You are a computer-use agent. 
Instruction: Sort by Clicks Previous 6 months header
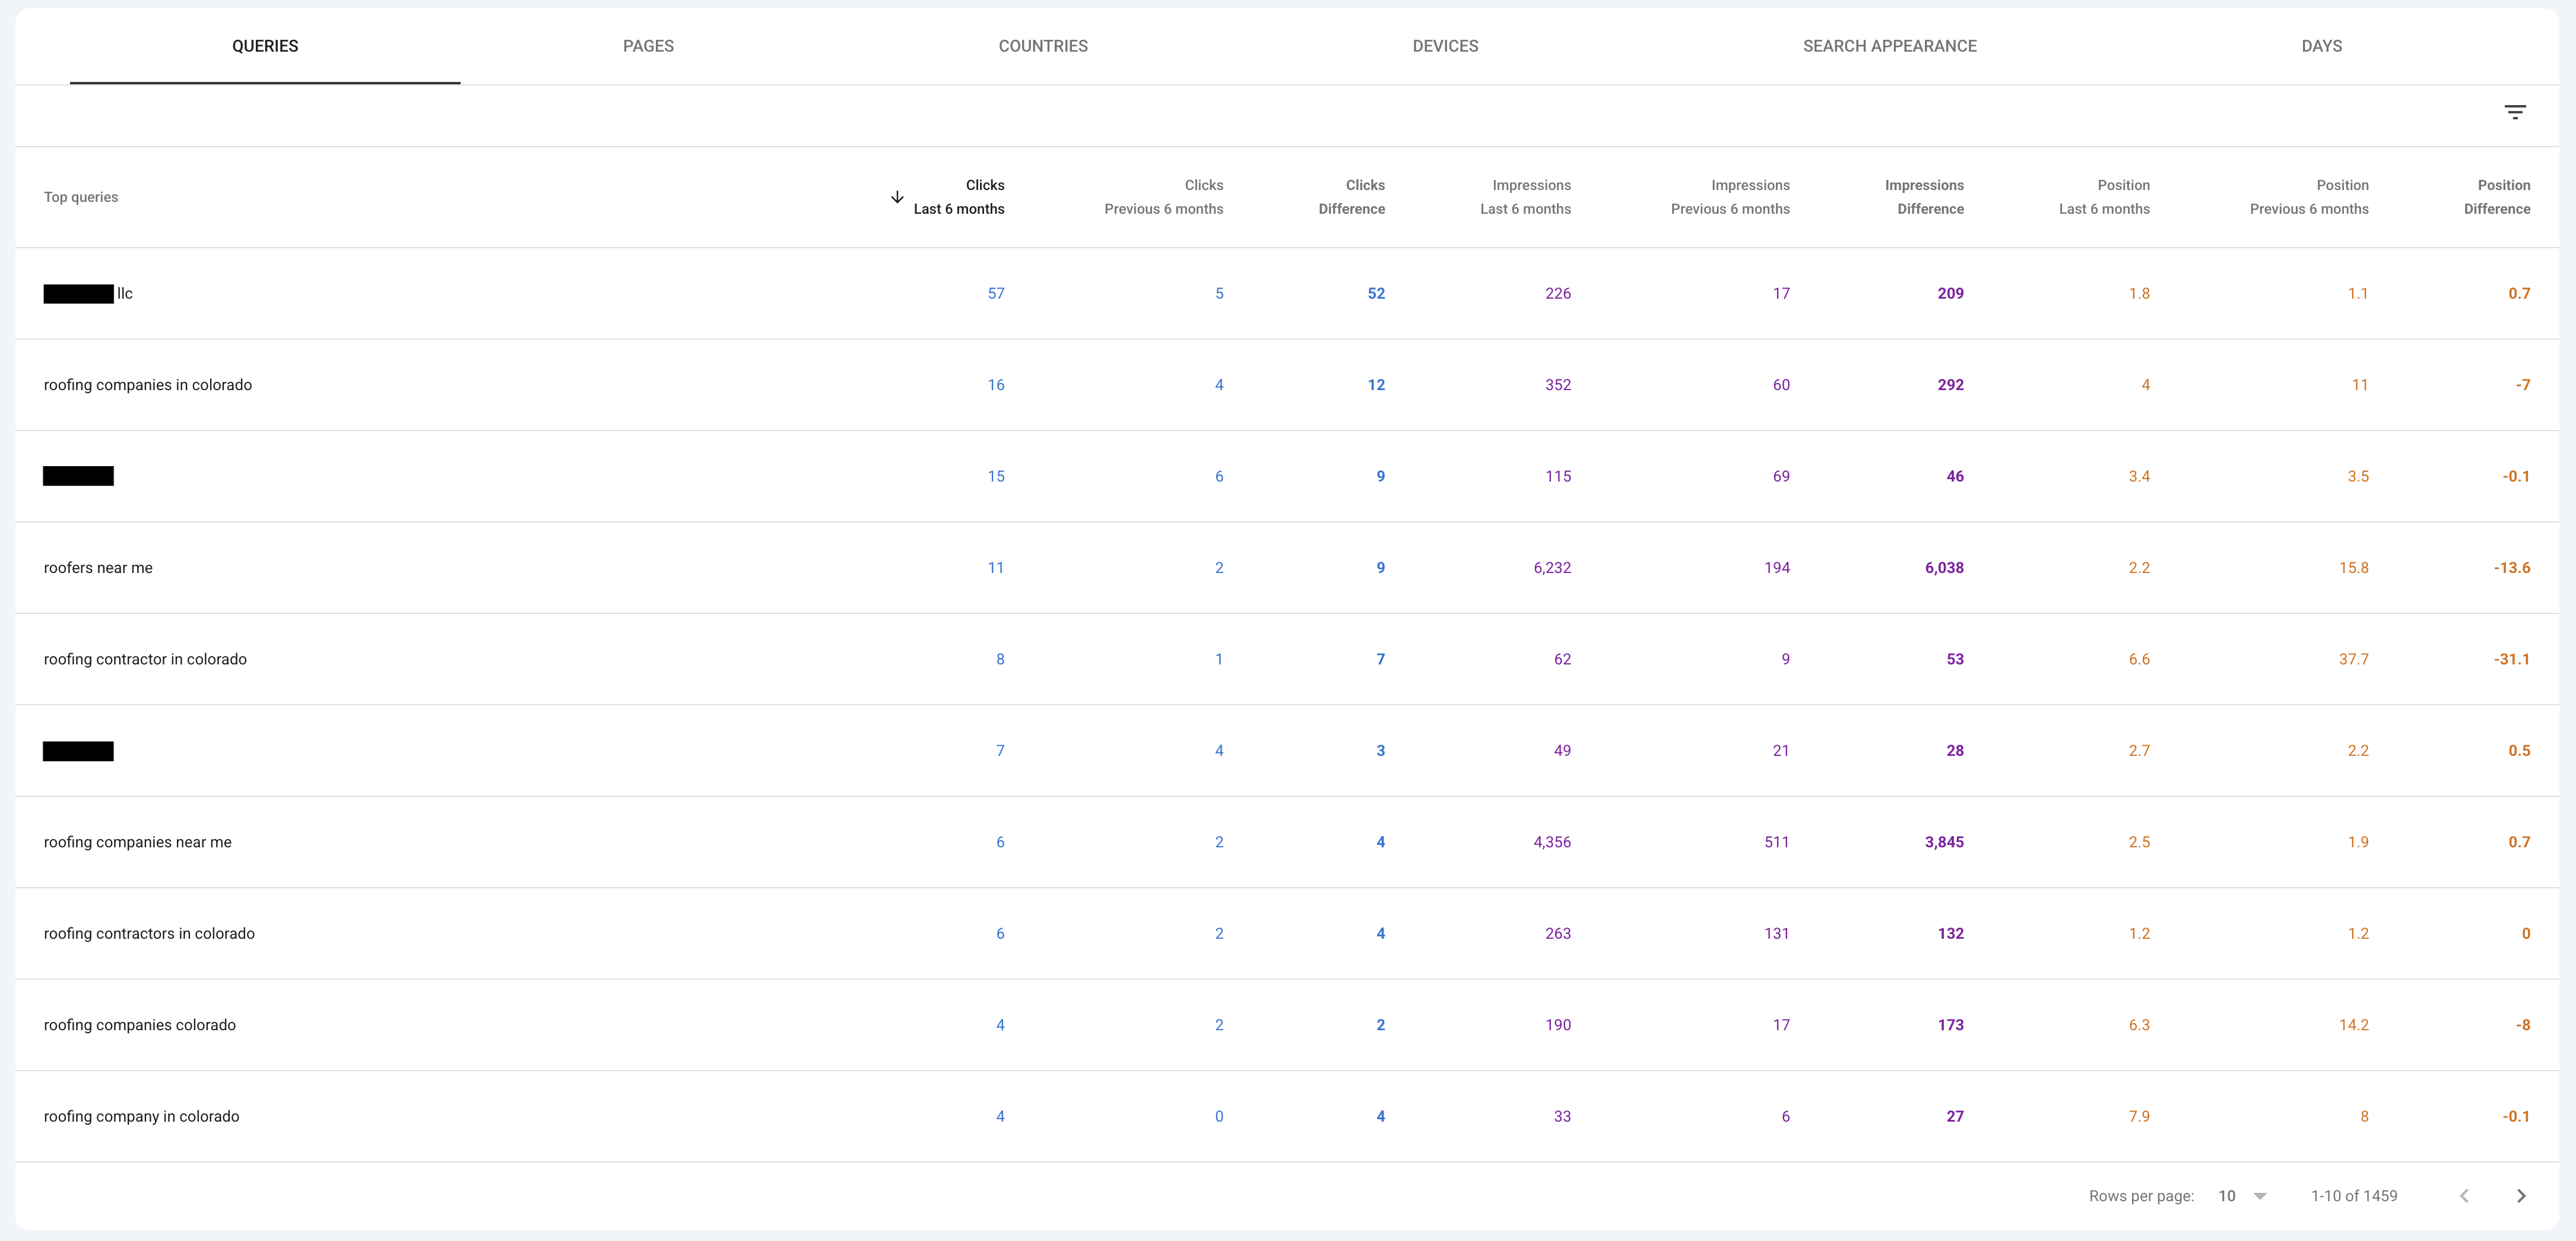[1163, 197]
